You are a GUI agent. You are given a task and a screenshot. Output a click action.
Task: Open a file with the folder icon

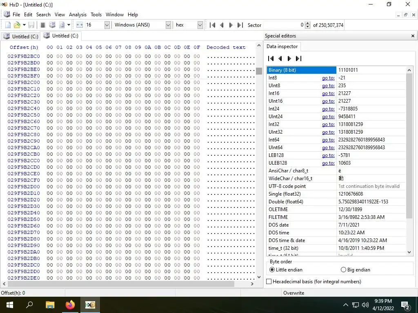click(17, 25)
